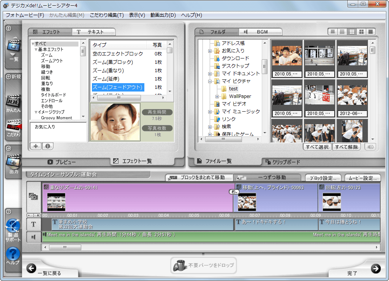Click the 出力 output icon
The image size is (389, 281).
point(13,164)
